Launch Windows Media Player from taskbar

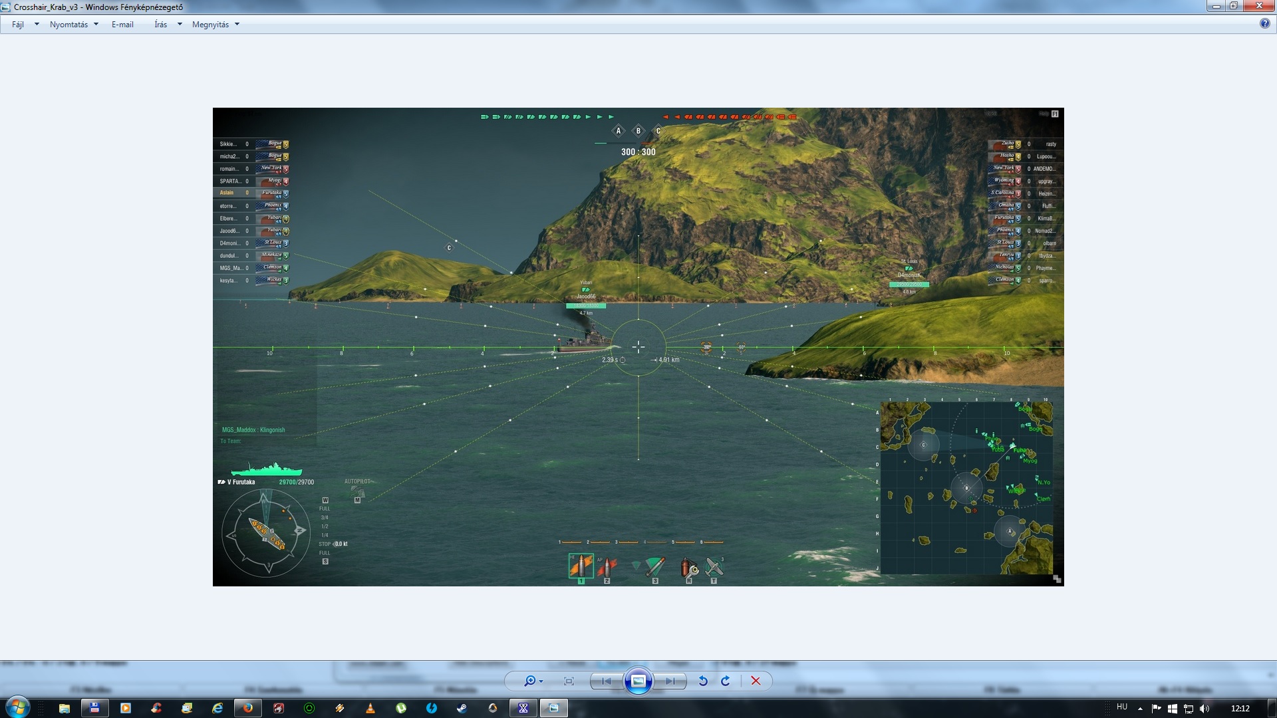(125, 708)
